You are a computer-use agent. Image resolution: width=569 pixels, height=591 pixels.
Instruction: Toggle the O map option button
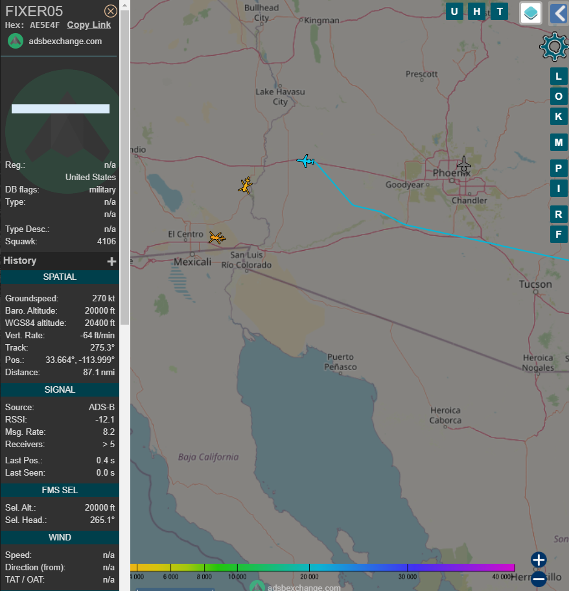(x=559, y=97)
